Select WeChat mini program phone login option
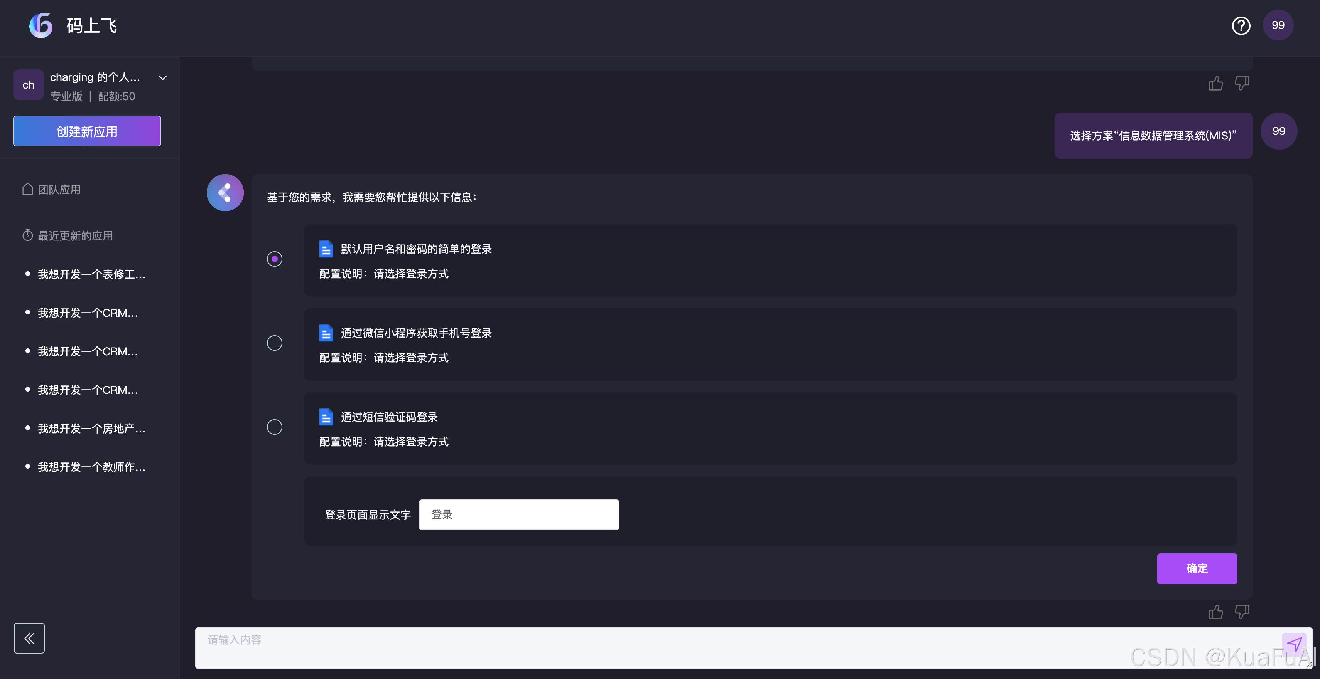 275,343
